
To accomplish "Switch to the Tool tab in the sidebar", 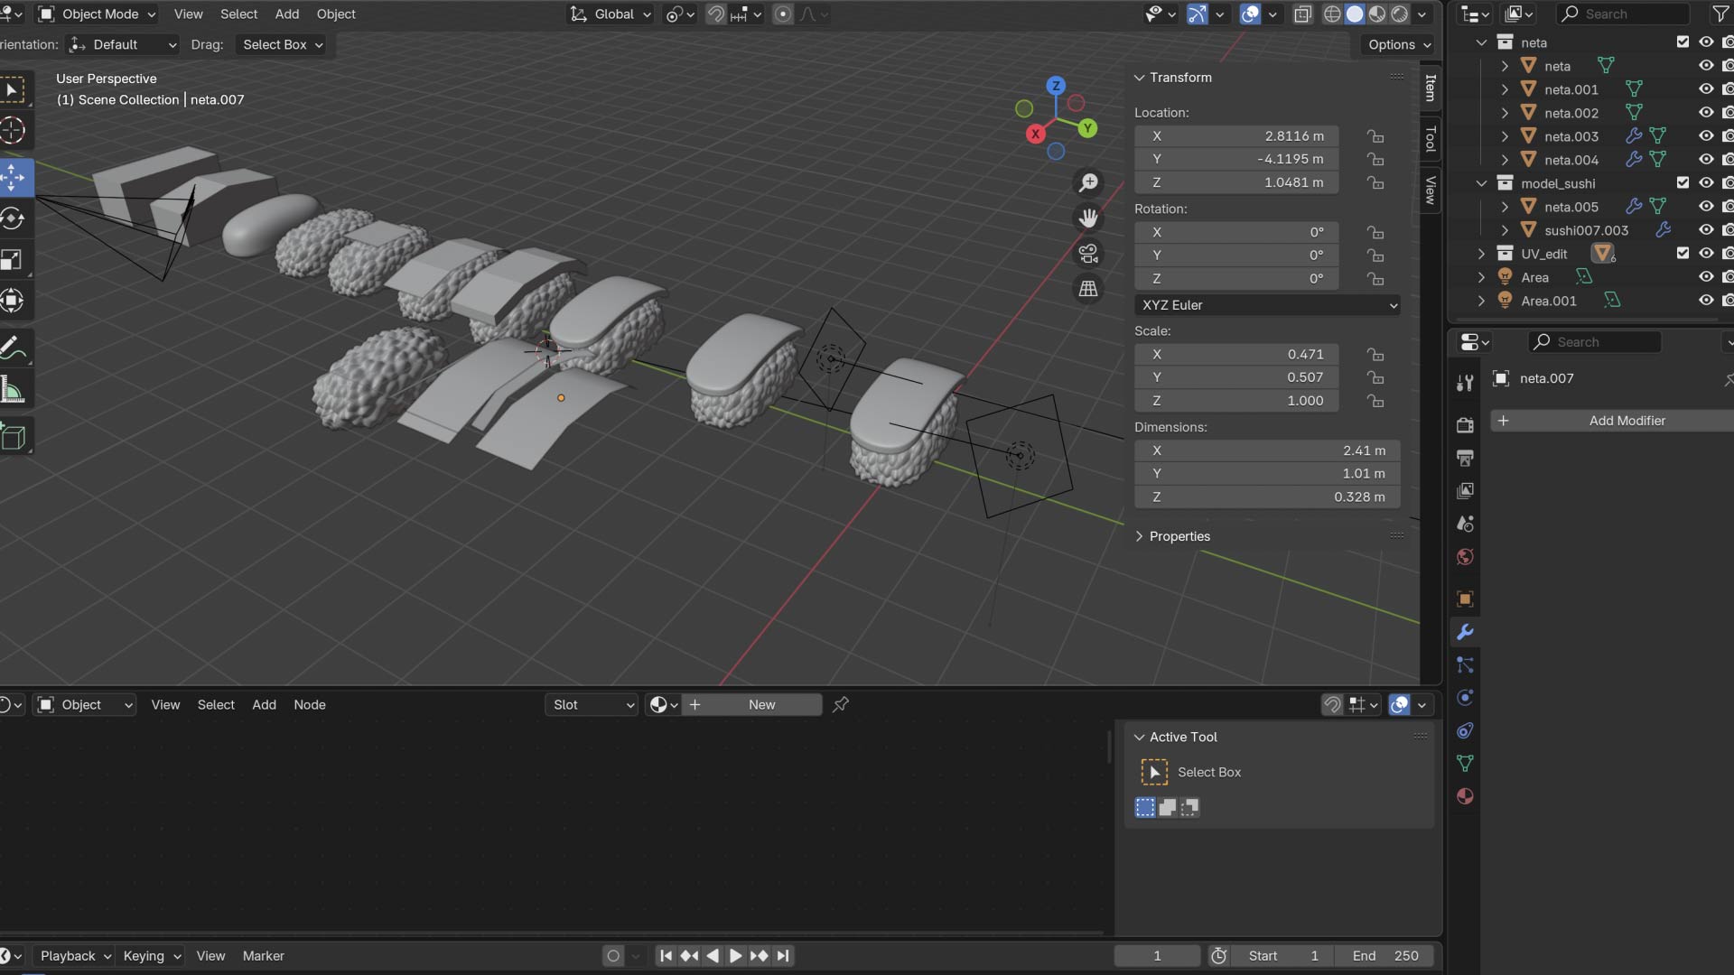I will [x=1431, y=137].
